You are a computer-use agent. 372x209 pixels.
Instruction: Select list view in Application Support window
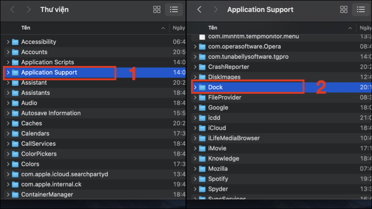point(361,9)
